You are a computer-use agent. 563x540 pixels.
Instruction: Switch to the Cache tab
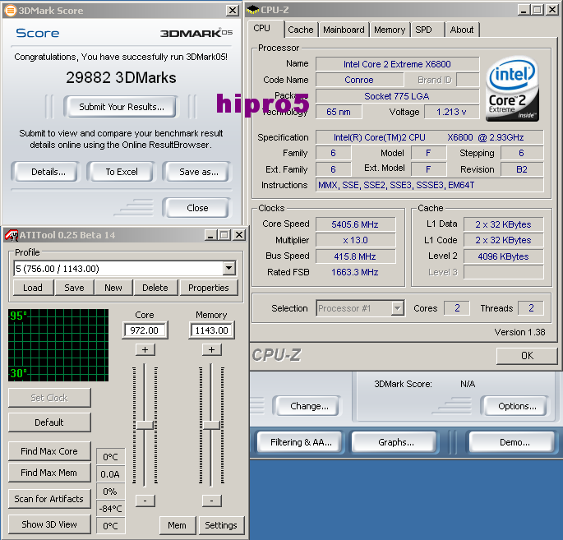(301, 30)
